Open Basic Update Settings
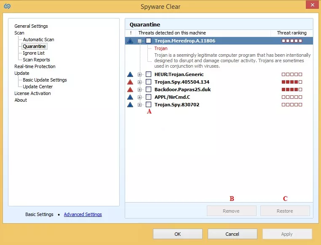321x245 pixels. pos(45,80)
